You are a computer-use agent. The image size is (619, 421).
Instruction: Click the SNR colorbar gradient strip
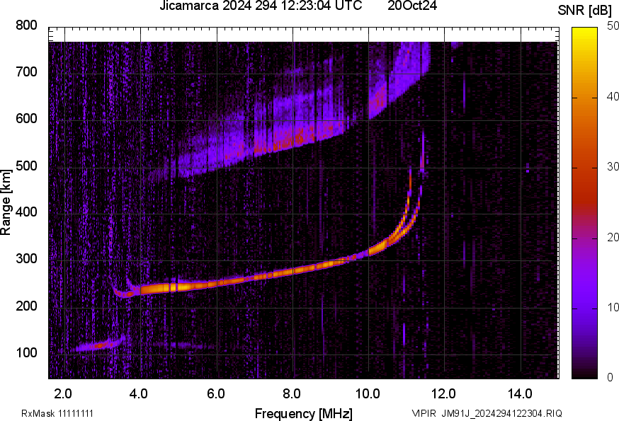coord(584,203)
